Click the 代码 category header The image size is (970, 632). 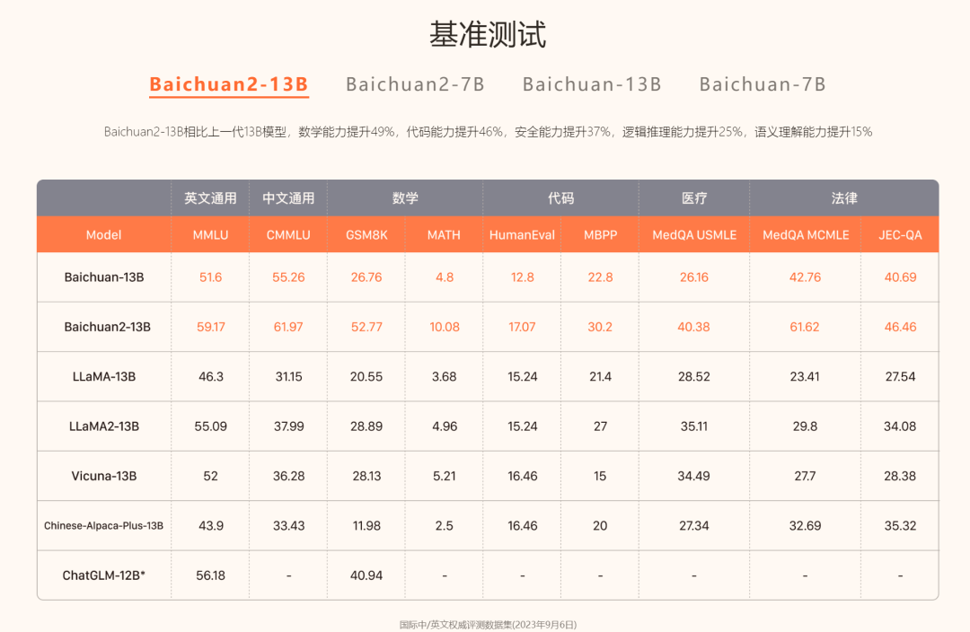(561, 197)
